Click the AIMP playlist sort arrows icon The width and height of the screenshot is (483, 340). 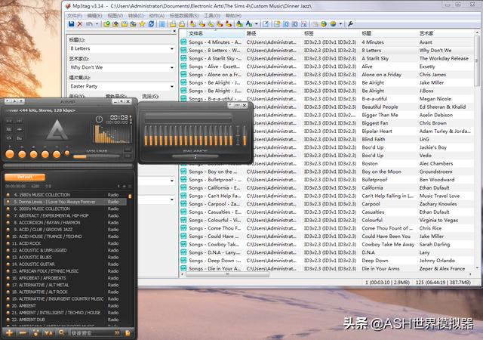click(48, 332)
